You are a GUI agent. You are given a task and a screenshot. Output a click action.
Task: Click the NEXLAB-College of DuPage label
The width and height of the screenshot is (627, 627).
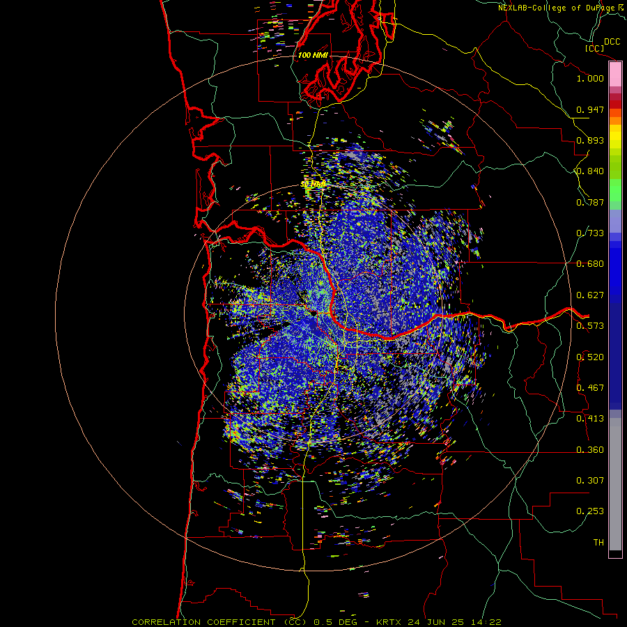(x=557, y=8)
